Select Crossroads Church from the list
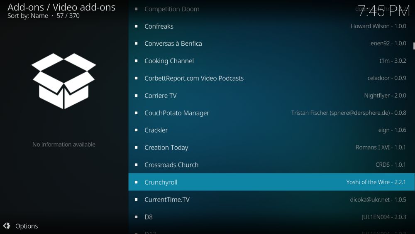The image size is (415, 234). [171, 165]
